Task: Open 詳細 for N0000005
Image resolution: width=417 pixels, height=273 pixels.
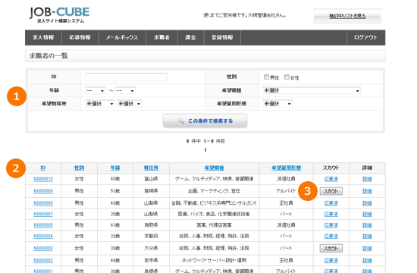Action: (367, 225)
